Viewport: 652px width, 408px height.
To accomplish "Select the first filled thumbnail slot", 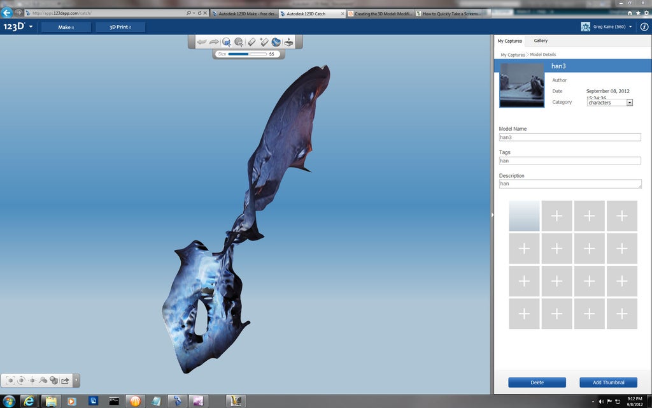I will [x=525, y=215].
